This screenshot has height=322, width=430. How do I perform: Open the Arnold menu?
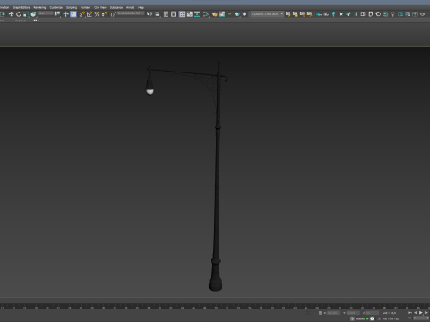130,7
